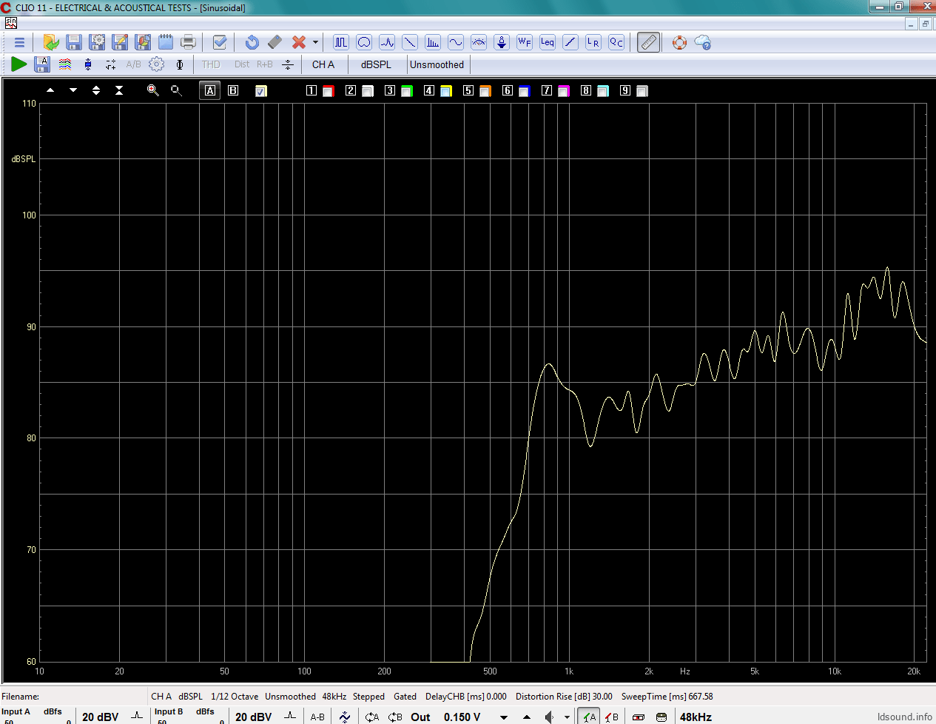This screenshot has height=724, width=936.
Task: Click the red X delete icon
Action: point(299,42)
